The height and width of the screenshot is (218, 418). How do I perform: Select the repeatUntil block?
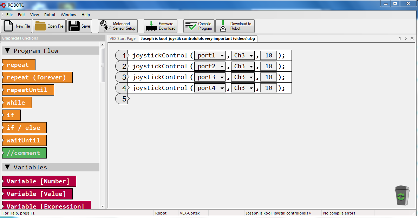(28, 90)
